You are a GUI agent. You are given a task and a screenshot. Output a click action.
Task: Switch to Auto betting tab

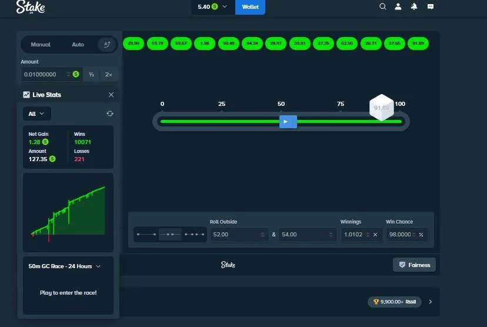[78, 45]
